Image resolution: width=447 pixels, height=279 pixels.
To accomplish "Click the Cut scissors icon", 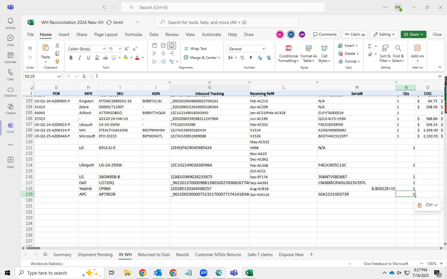I will tap(57, 46).
